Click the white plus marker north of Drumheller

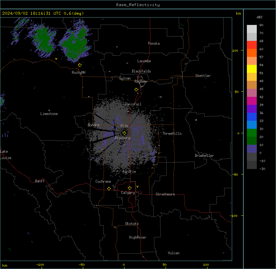[x=196, y=120]
